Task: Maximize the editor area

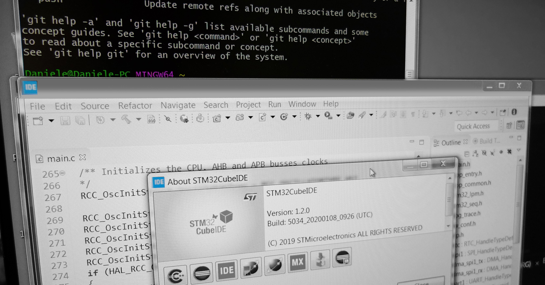Action: pos(421,142)
